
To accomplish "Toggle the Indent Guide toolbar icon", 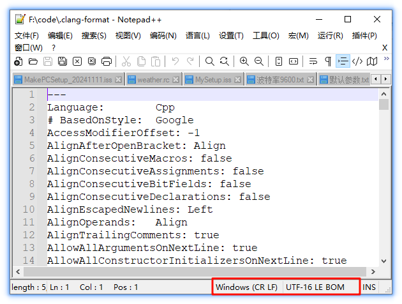I will pos(343,61).
